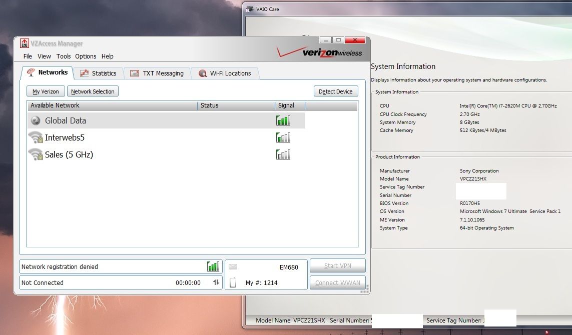This screenshot has width=572, height=335.
Task: Click the Sony Corporation manufacturer value
Action: pos(479,170)
